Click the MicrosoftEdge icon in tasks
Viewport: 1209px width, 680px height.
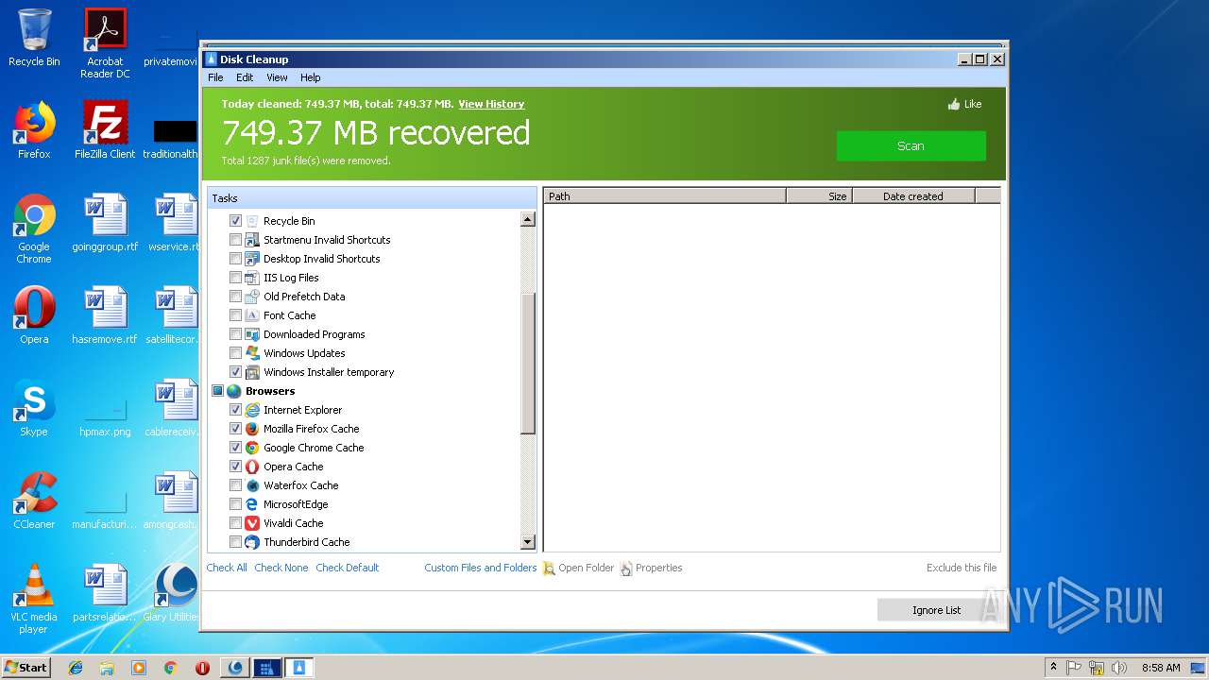click(252, 504)
